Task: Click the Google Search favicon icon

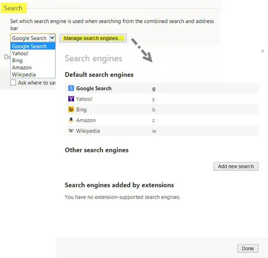Action: [x=71, y=89]
